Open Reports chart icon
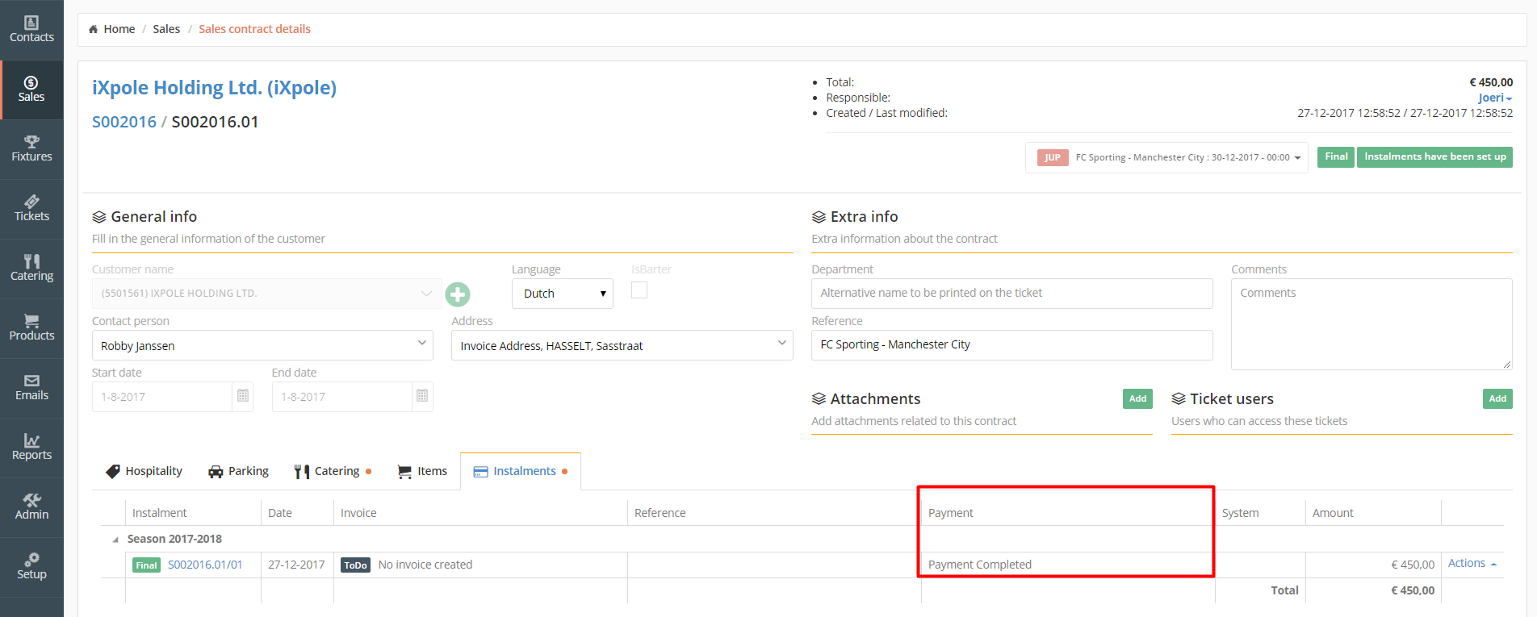Viewport: 1537px width, 617px height. (31, 440)
